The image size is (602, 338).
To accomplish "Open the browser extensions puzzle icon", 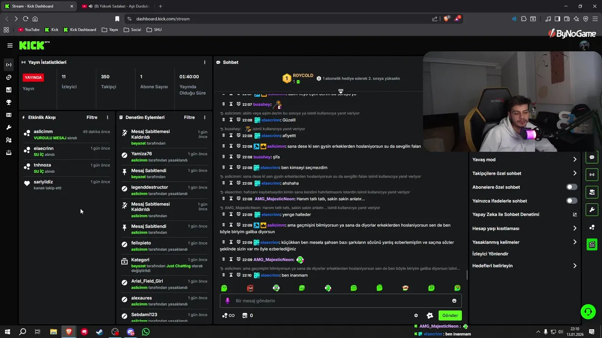I will 523,19.
